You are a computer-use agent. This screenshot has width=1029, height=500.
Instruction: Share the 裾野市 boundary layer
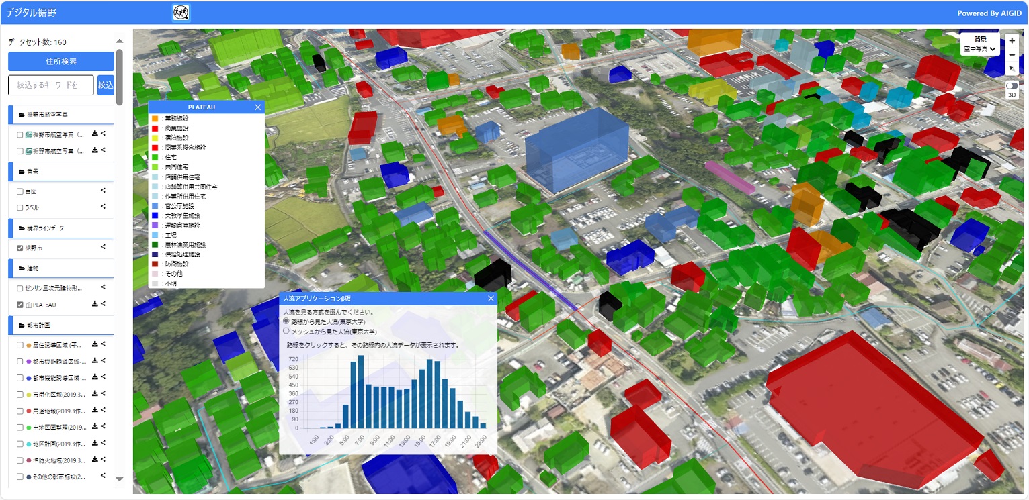point(104,247)
